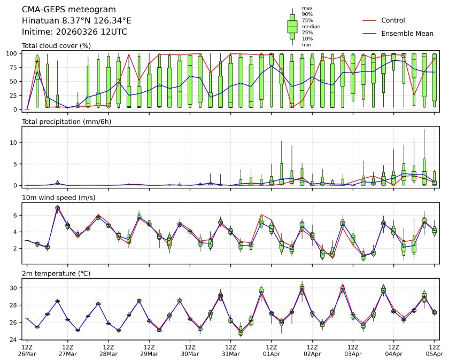
Task: Click the 12Z 29Mar time axis label
Action: [x=149, y=350]
